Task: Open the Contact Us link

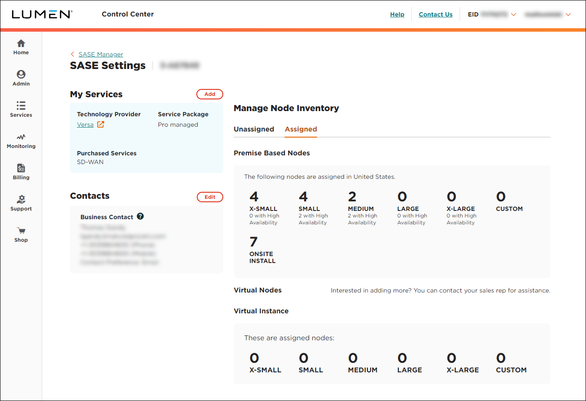Action: pyautogui.click(x=436, y=14)
